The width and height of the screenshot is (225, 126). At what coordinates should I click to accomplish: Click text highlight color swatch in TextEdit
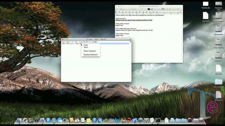tap(152, 9)
